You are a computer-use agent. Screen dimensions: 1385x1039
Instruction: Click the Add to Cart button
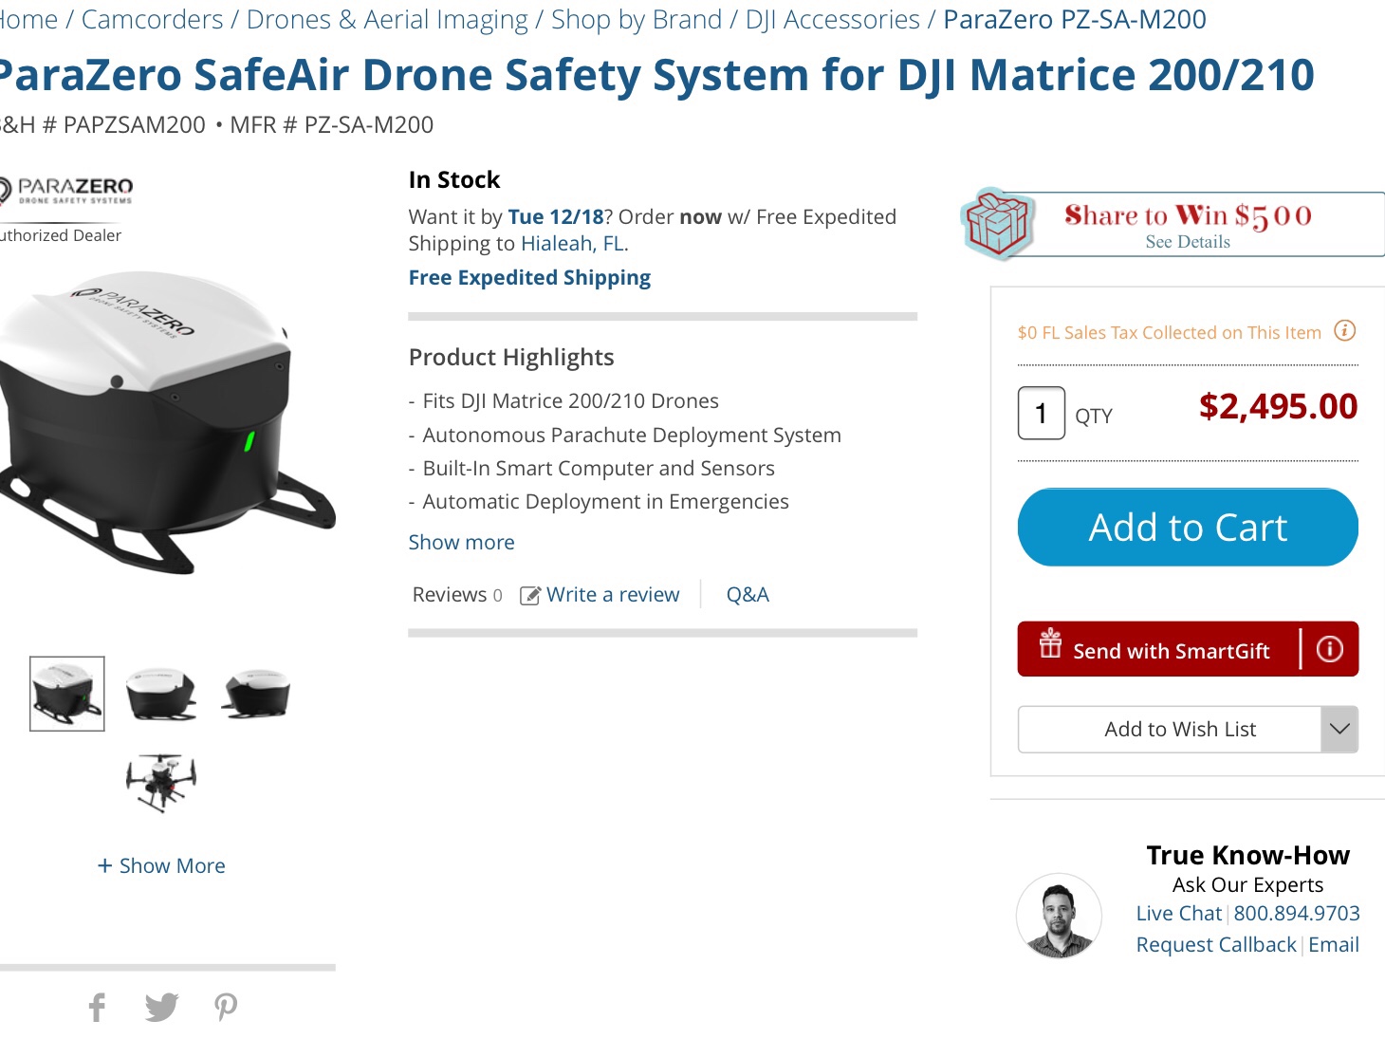point(1188,527)
